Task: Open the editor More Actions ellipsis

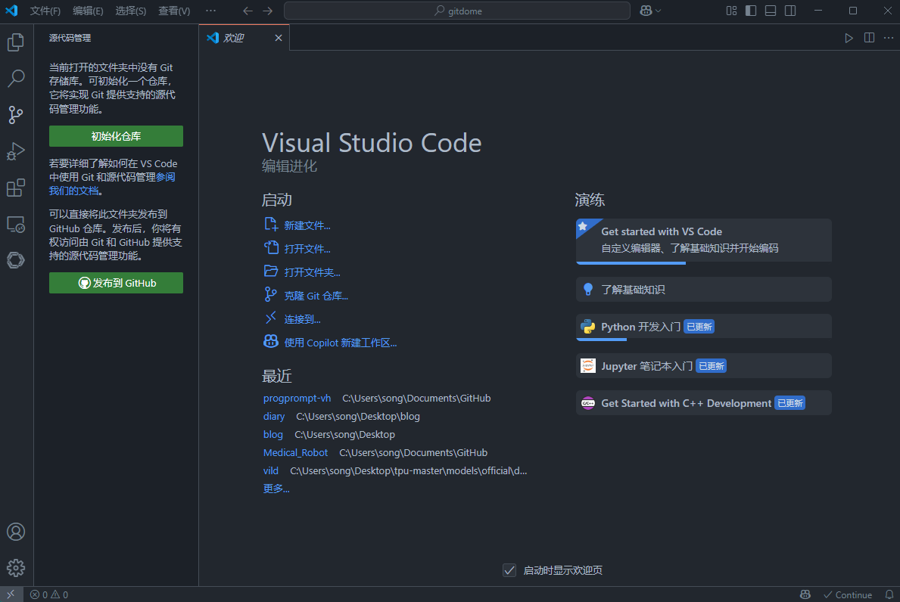Action: (889, 38)
